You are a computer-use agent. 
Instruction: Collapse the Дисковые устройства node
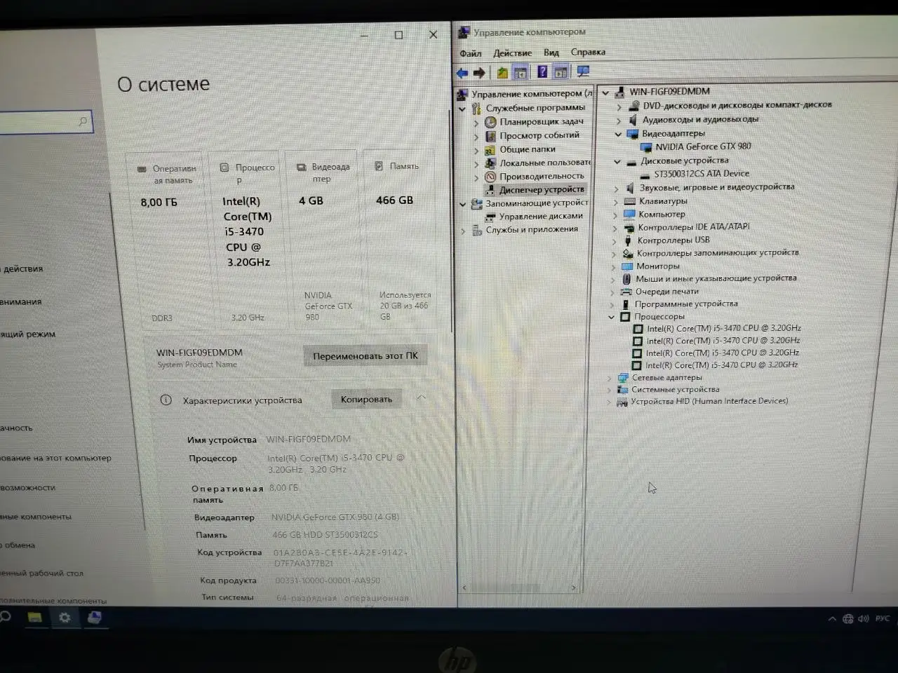coord(617,161)
